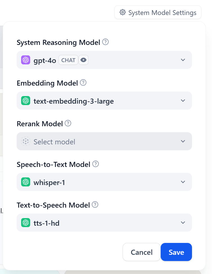Open the tts-1-hd model dropdown
This screenshot has height=274, width=212.
[x=104, y=223]
